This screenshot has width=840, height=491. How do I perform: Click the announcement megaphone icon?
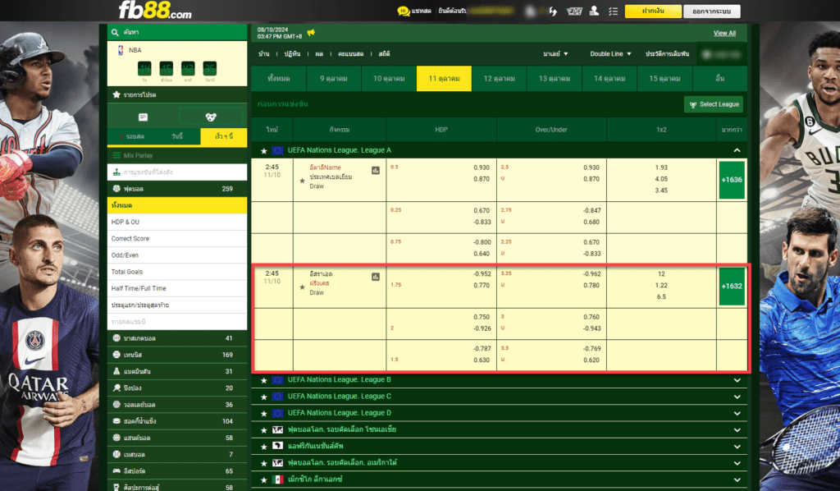[311, 33]
